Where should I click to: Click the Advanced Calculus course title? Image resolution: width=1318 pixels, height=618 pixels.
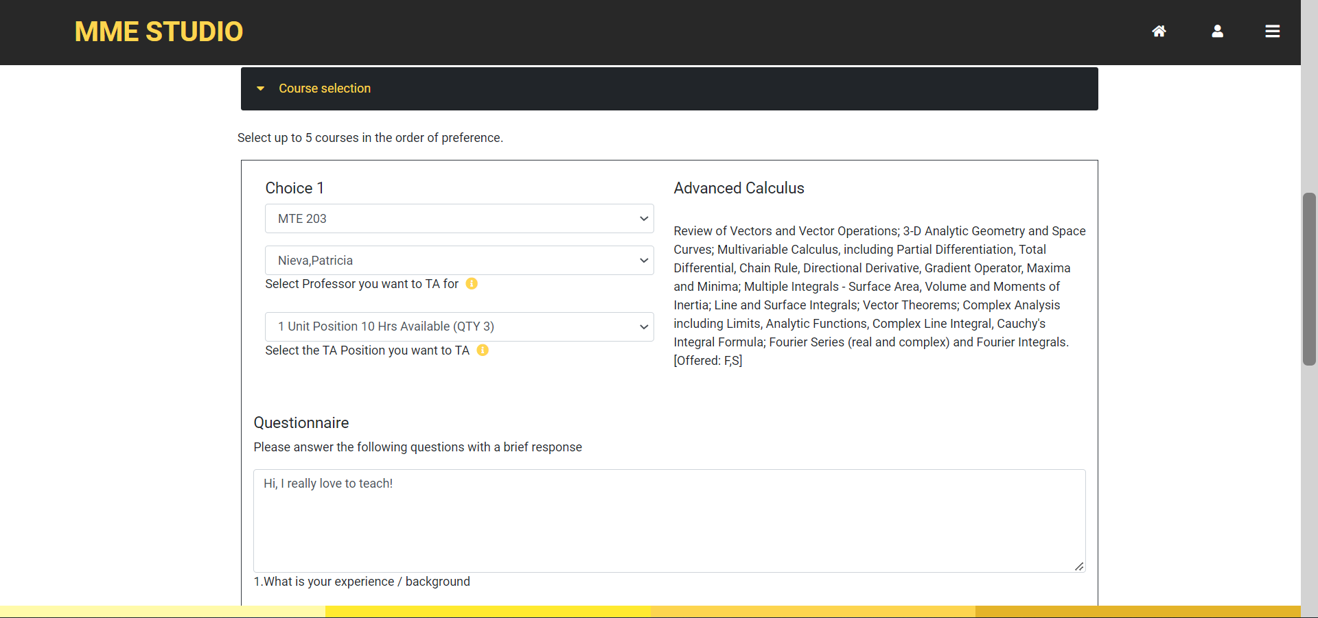click(x=739, y=189)
